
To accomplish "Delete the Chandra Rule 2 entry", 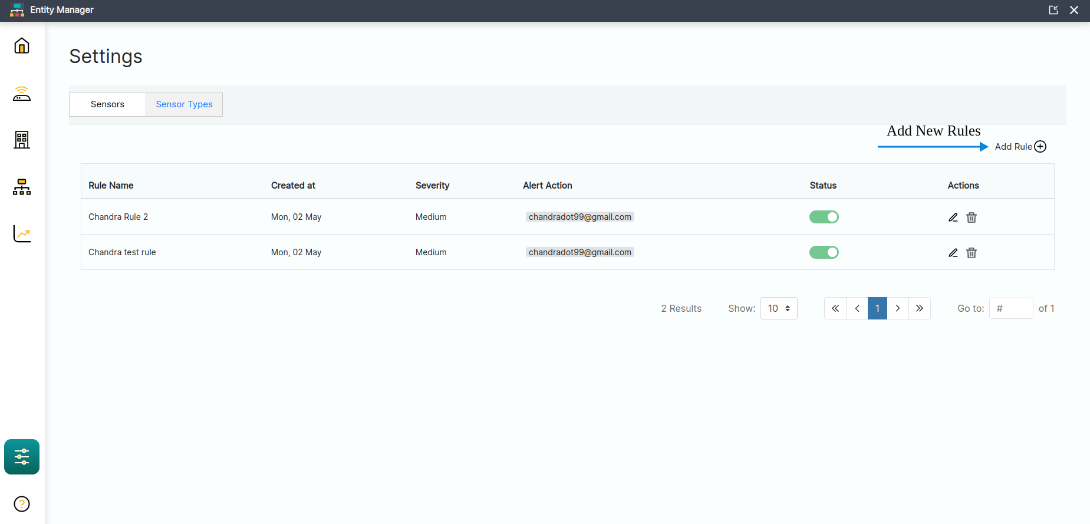I will pos(972,217).
